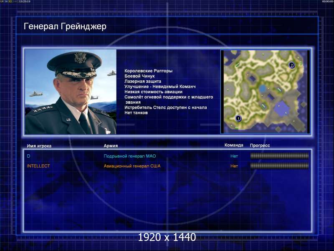
Task: Click 'Истребитель Стелс доступен с начала' line
Action: [165, 108]
